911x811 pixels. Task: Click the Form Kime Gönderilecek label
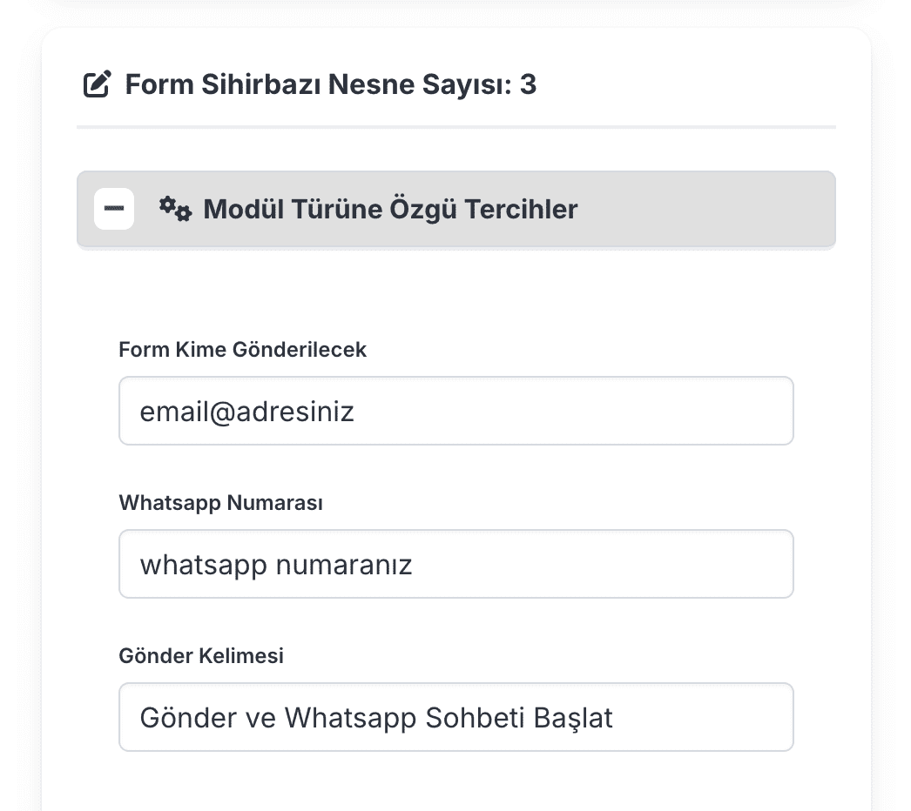click(x=242, y=350)
